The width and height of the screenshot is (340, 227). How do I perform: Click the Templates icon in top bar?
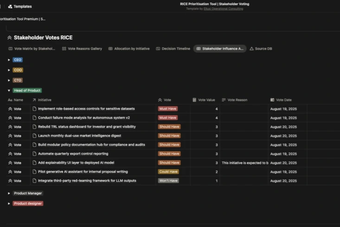tap(10, 6)
